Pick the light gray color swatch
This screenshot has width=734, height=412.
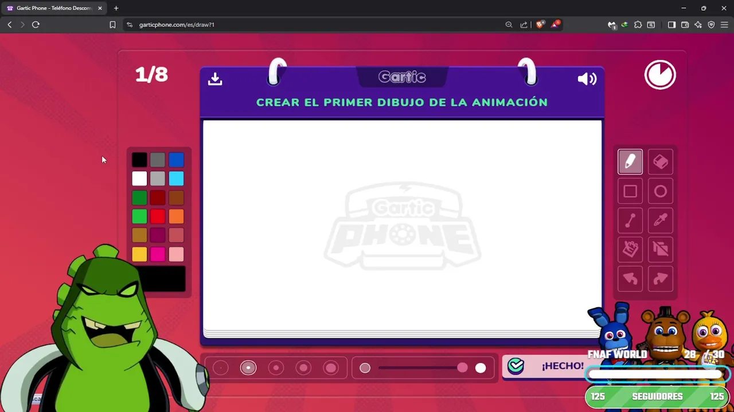click(x=158, y=179)
